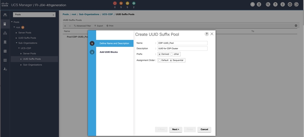Click the Cisco logo
The image size is (304, 137).
click(x=5, y=5)
